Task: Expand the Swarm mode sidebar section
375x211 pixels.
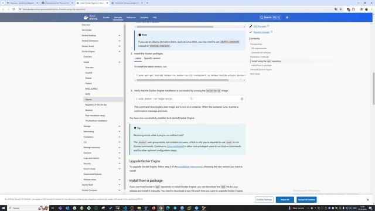Action: point(120,169)
